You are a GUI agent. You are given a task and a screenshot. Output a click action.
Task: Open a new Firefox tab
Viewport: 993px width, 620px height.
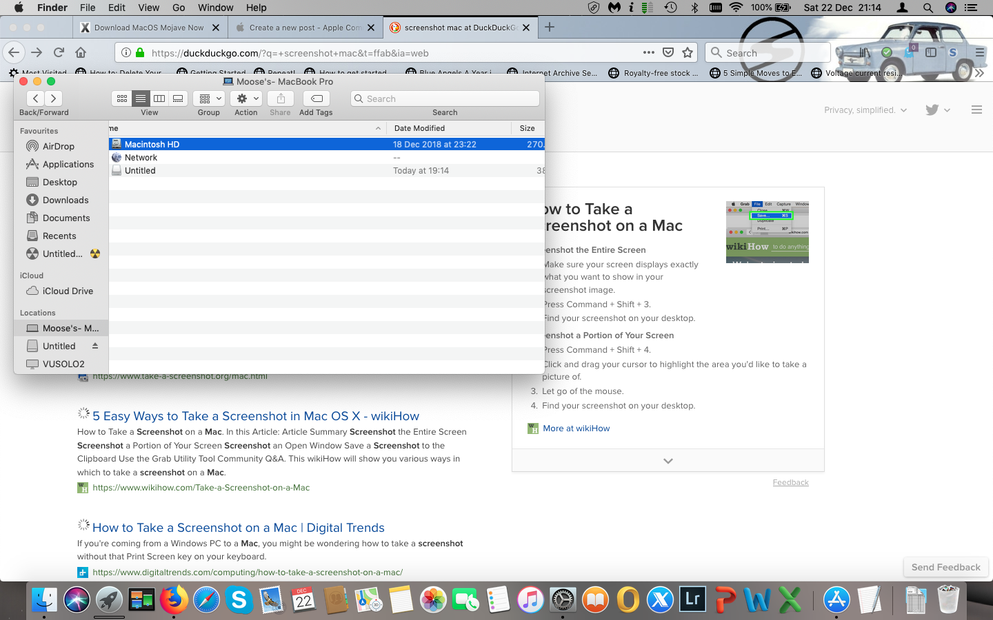pos(550,27)
